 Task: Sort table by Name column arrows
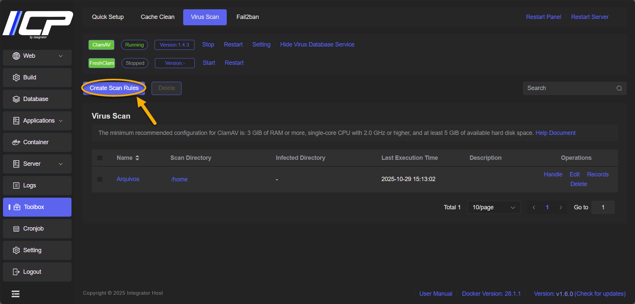pos(137,158)
